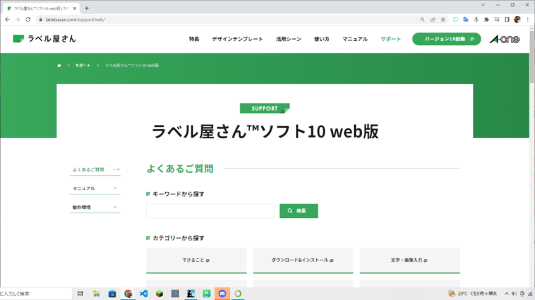The width and height of the screenshot is (535, 300).
Task: Open Visual Studio Code from the taskbar
Action: (x=144, y=294)
